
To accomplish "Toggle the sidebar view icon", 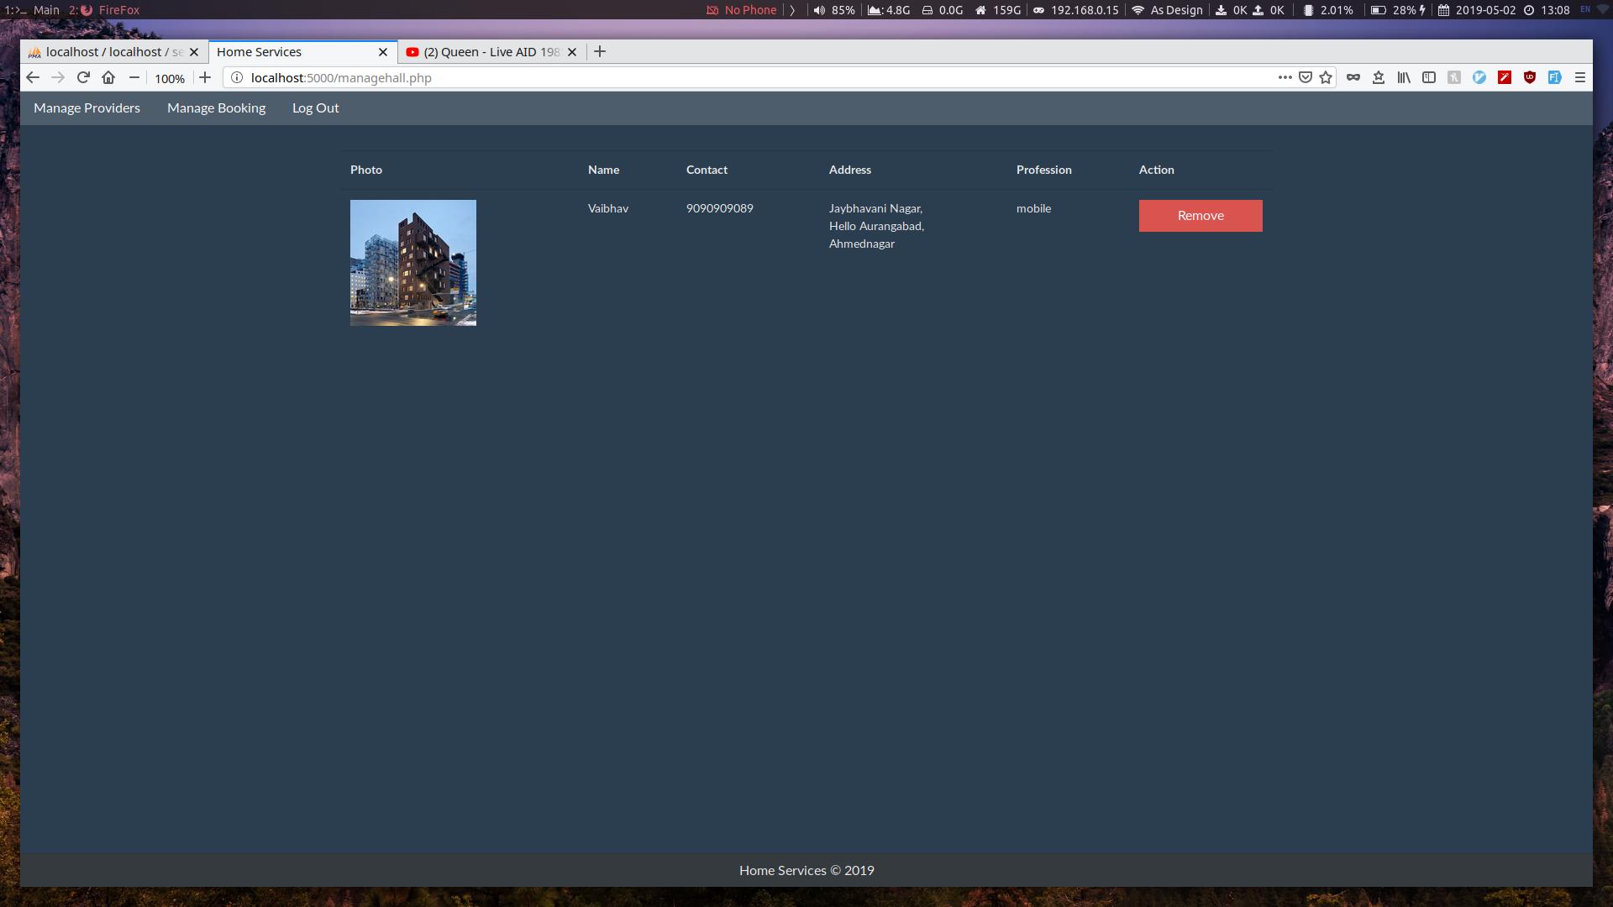I will pyautogui.click(x=1429, y=77).
